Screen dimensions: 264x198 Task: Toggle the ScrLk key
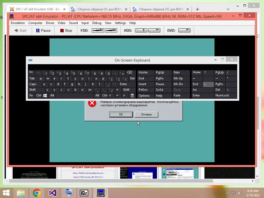click(163, 90)
